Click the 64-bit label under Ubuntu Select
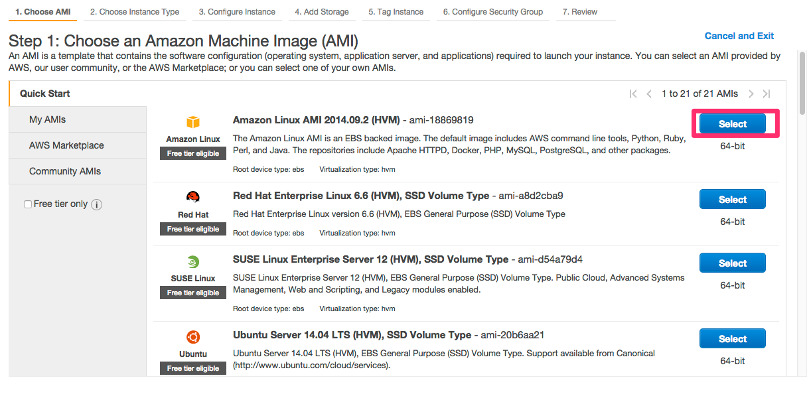Screen dimensions: 811x406 (733, 361)
